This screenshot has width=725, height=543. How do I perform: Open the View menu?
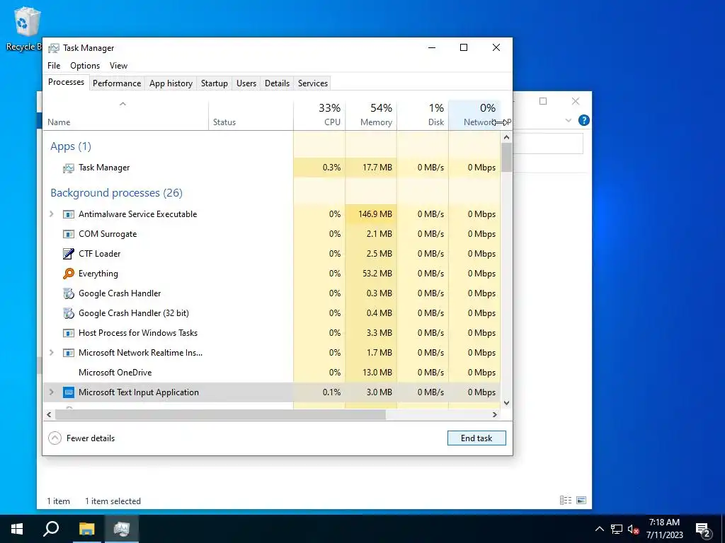click(118, 66)
